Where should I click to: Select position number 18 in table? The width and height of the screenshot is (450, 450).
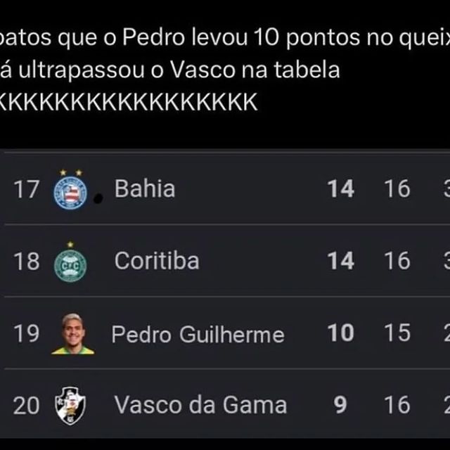[x=26, y=261]
